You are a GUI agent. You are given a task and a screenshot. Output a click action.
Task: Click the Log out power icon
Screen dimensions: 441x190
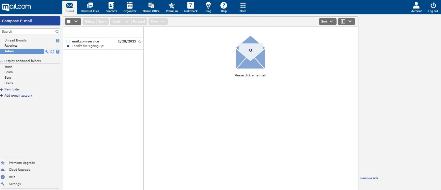[x=433, y=5]
